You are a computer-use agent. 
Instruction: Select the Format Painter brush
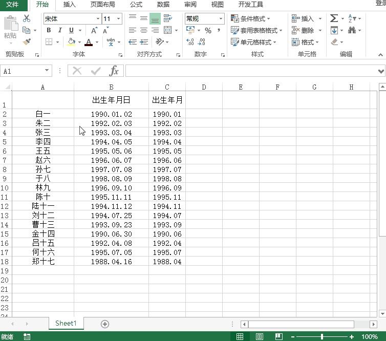tap(27, 41)
